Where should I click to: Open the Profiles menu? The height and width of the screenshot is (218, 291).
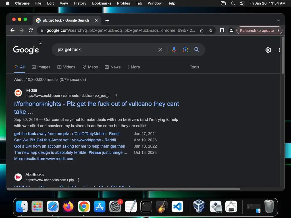tap(123, 3)
